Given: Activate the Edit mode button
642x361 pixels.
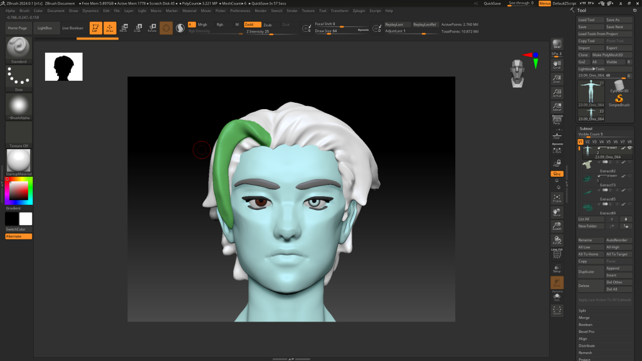Looking at the screenshot, I should [95, 28].
